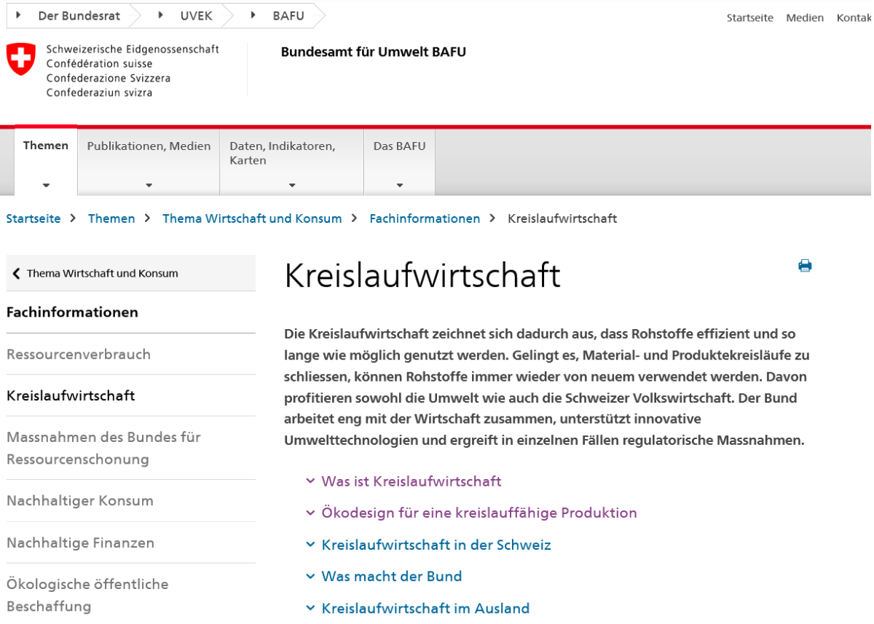Open Nachhaltiger Konsum sidebar entry
This screenshot has height=624, width=874.
coord(80,501)
